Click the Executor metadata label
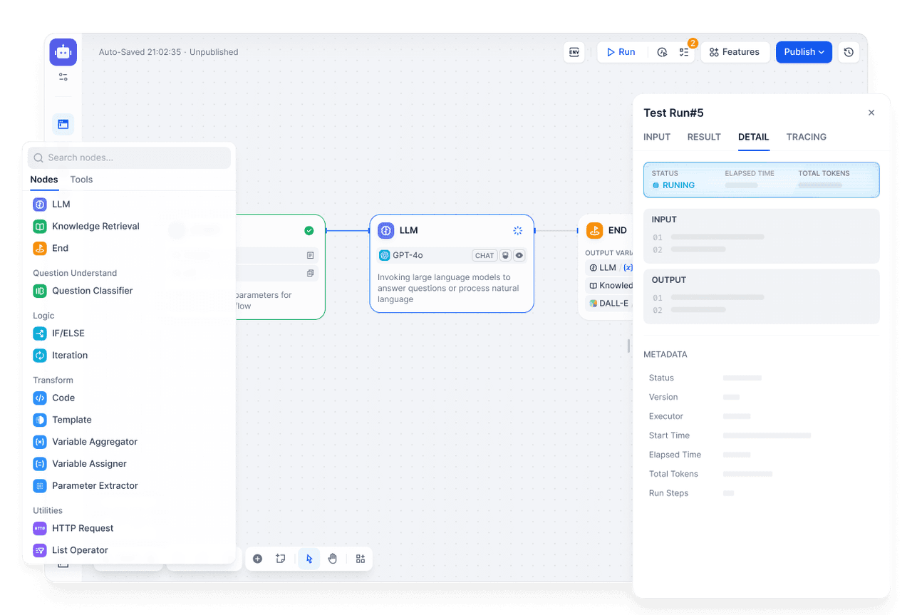The image size is (912, 615). point(666,416)
